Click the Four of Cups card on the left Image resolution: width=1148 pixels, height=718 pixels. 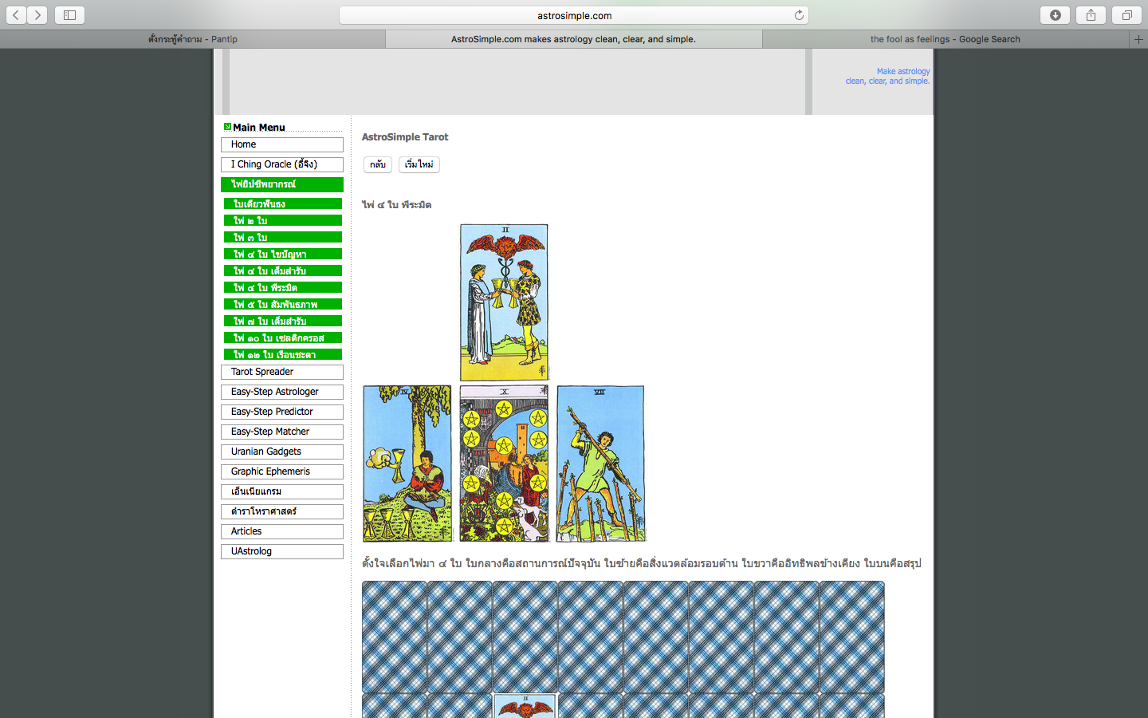[407, 464]
